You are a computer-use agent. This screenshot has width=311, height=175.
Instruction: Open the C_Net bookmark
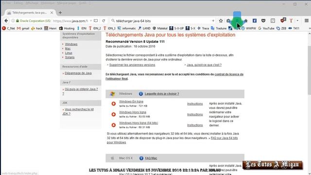pyautogui.click(x=9, y=28)
